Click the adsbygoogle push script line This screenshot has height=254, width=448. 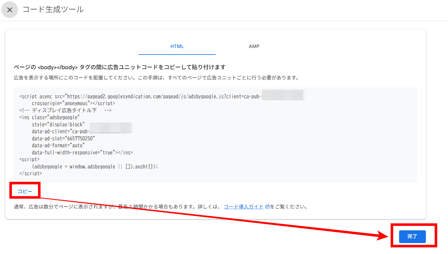coord(95,166)
